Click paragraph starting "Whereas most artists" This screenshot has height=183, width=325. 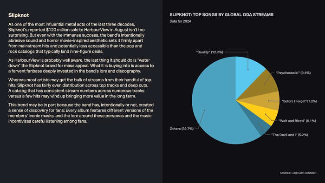pyautogui.click(x=80, y=88)
